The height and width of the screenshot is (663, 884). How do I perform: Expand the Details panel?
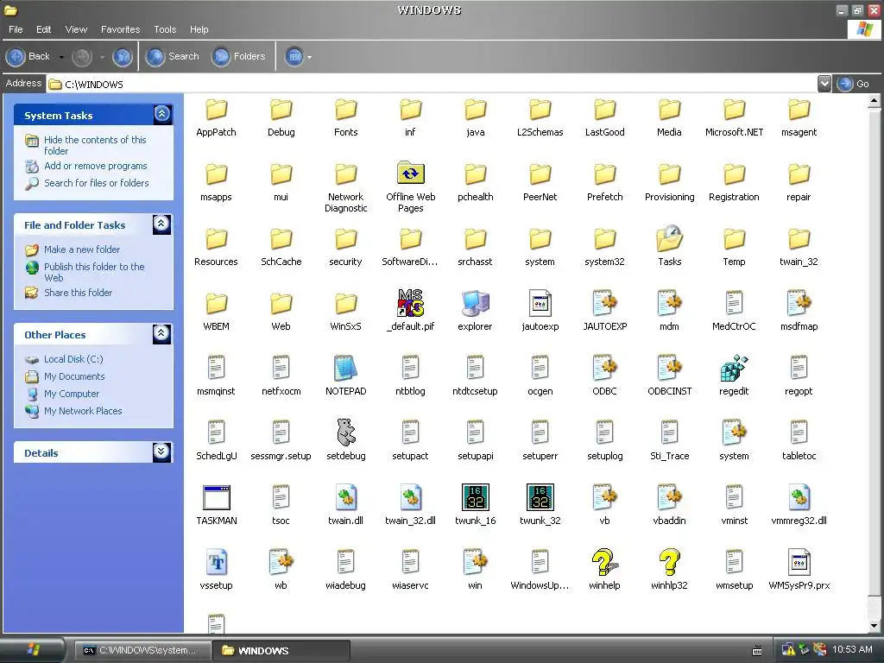(x=161, y=452)
